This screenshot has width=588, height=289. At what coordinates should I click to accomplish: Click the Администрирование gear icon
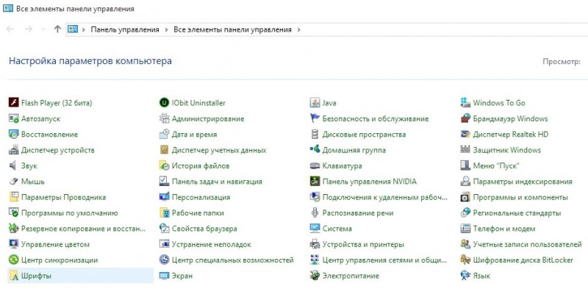164,118
